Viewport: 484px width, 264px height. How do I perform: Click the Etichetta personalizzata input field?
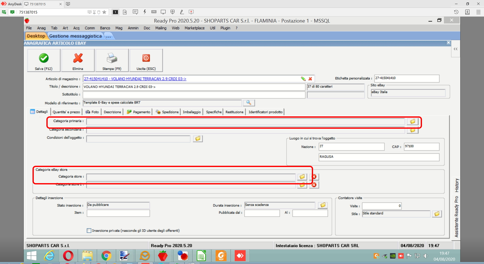pos(407,78)
